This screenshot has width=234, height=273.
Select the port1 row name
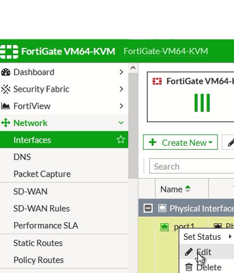pyautogui.click(x=184, y=227)
